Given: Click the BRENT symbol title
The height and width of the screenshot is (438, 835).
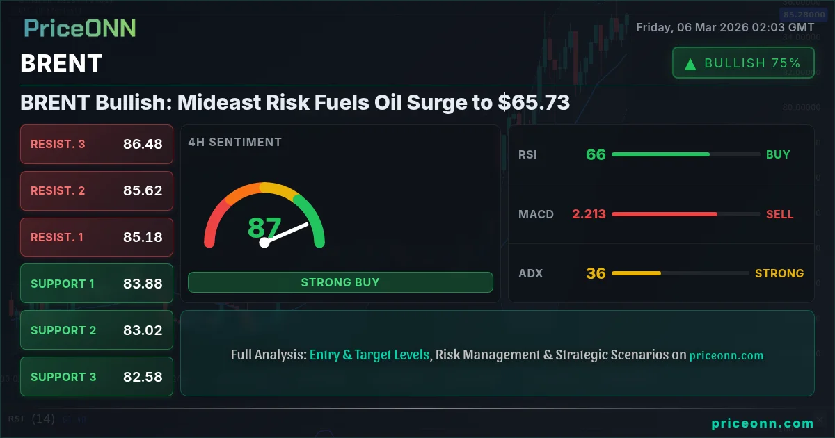Looking at the screenshot, I should (x=61, y=63).
